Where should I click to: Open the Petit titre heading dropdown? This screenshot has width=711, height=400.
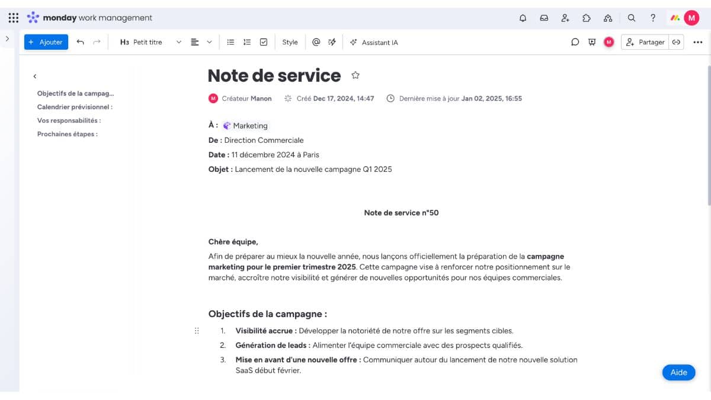tap(148, 42)
